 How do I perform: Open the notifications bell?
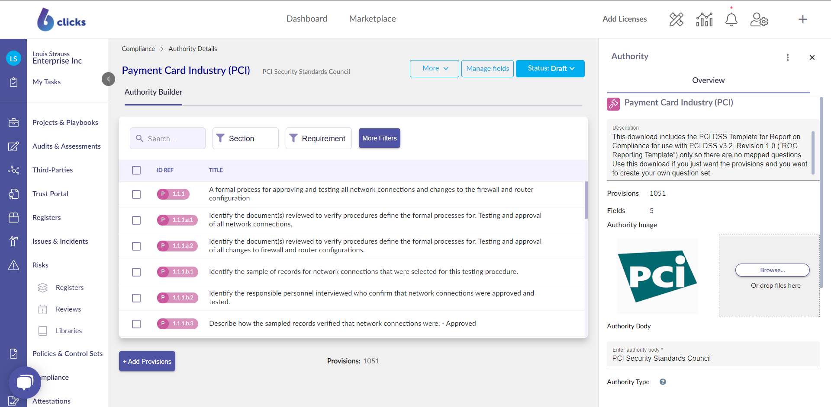(731, 19)
